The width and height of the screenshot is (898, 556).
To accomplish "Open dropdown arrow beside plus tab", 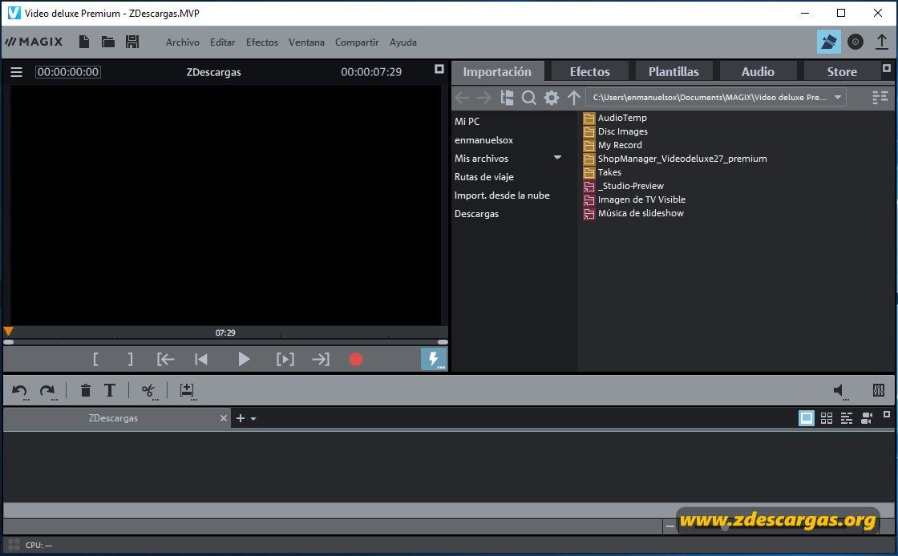I will pyautogui.click(x=253, y=419).
